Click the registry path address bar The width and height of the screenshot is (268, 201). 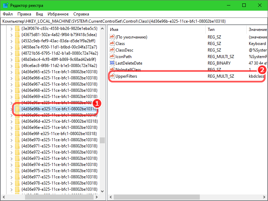coord(134,21)
